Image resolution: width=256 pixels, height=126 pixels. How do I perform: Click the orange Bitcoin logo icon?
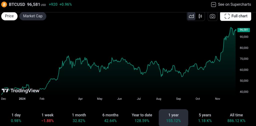[4, 4]
